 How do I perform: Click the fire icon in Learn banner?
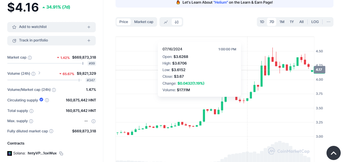tap(178, 2)
